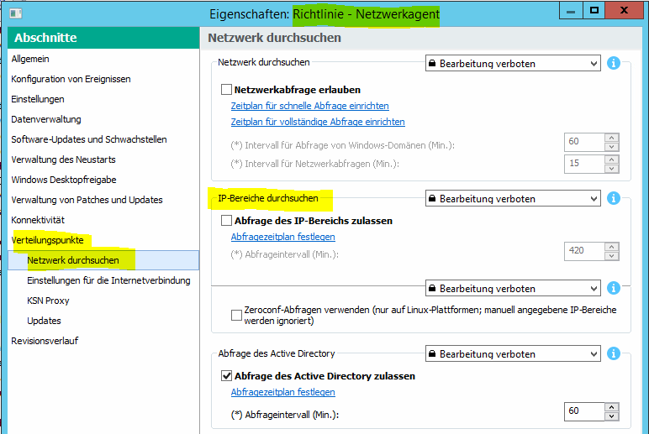The width and height of the screenshot is (649, 434).
Task: Open the IP-Bereiche durchsuchen lock dropdown
Action: click(513, 199)
